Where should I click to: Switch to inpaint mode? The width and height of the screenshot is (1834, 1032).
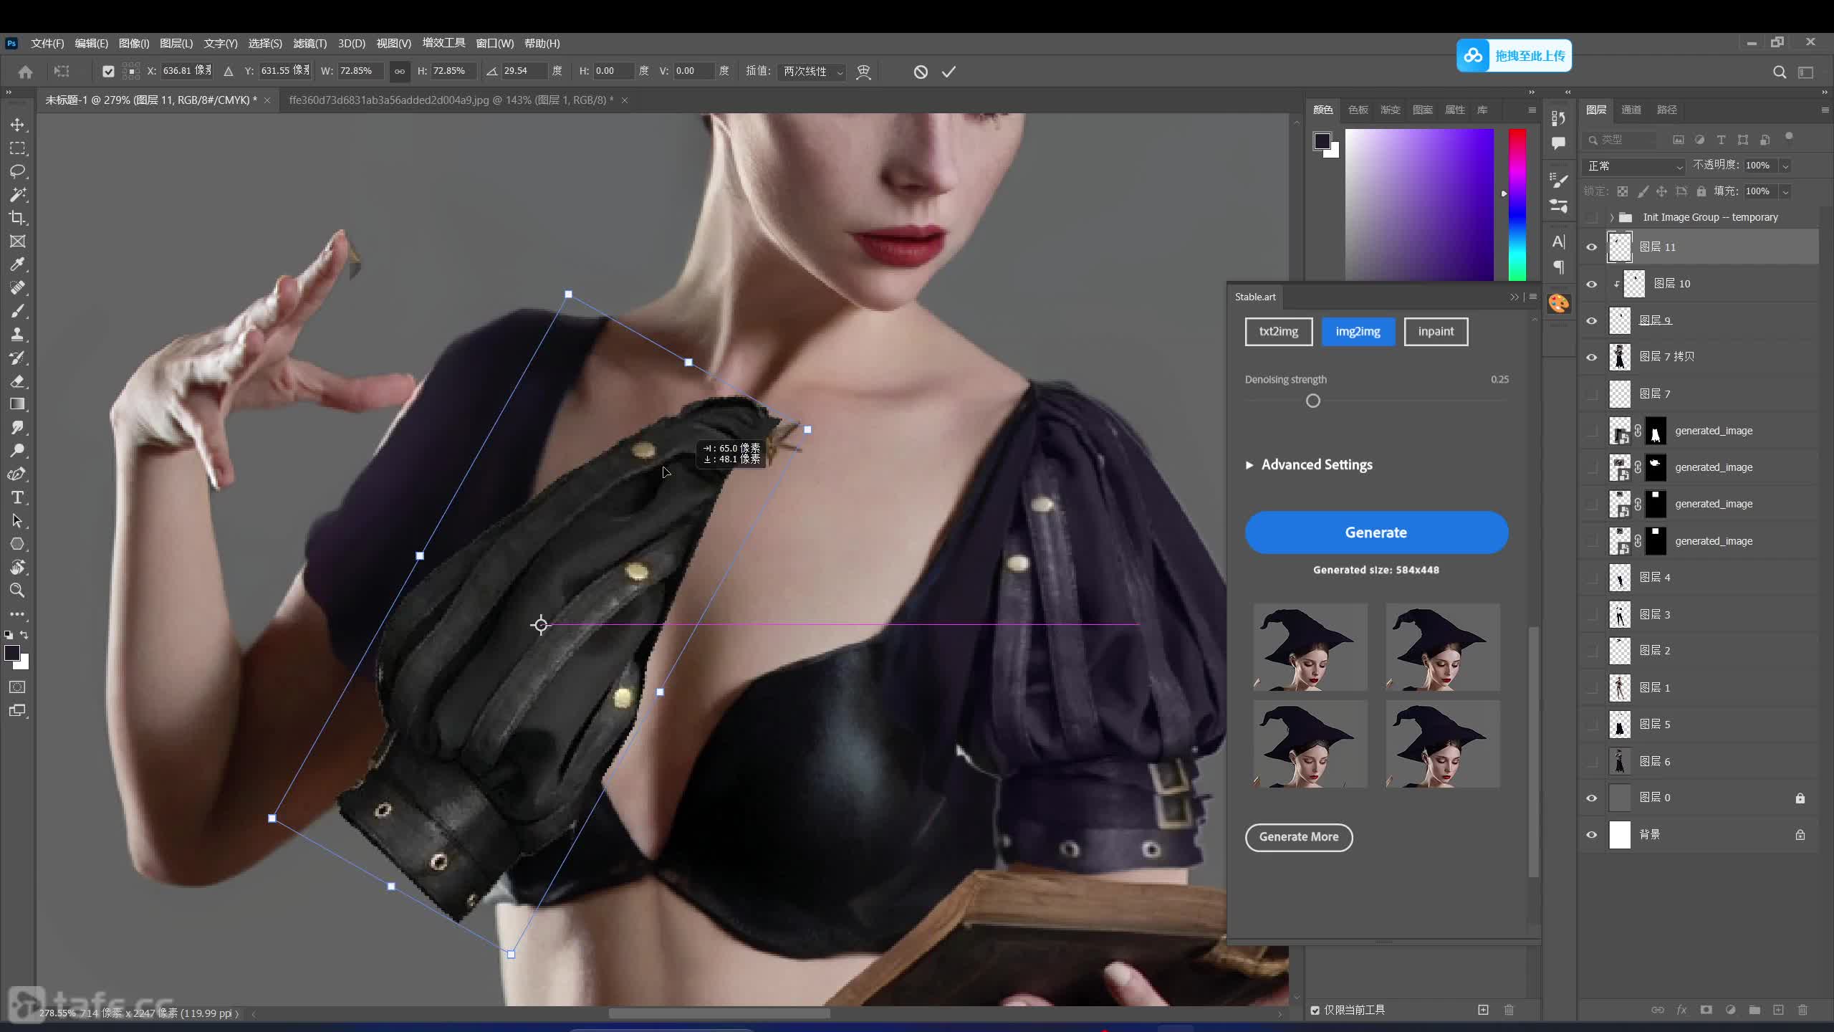(1436, 331)
